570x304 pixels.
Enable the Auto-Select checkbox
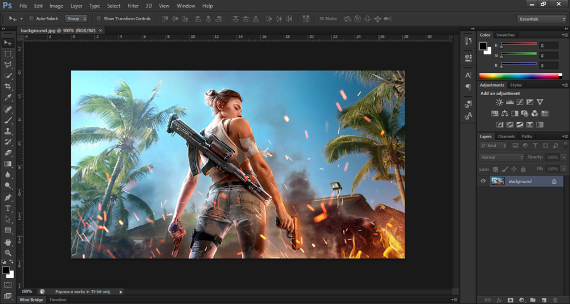click(x=31, y=19)
